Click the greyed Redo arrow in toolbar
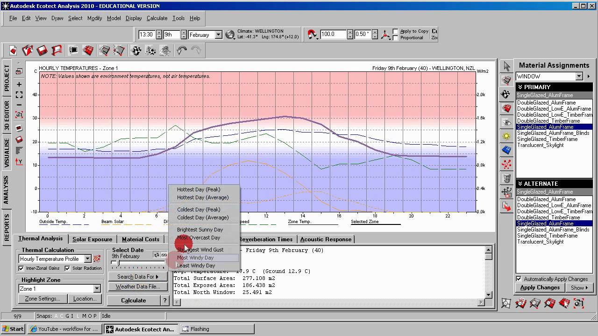Screen dimensions: 598x336 pos(196,50)
